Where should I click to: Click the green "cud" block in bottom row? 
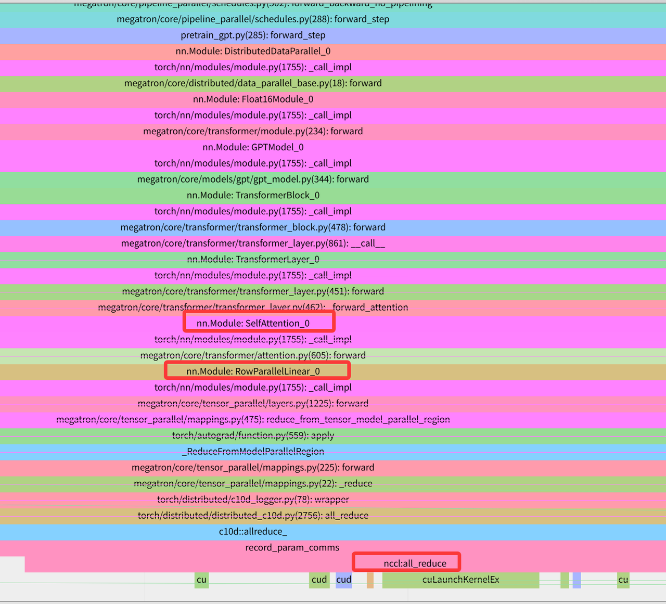319,580
